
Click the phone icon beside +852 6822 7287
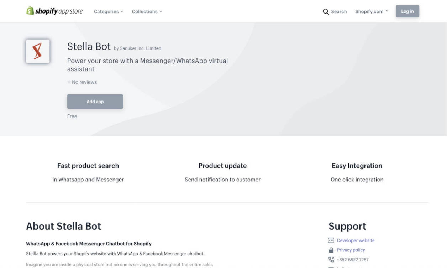[x=331, y=260]
